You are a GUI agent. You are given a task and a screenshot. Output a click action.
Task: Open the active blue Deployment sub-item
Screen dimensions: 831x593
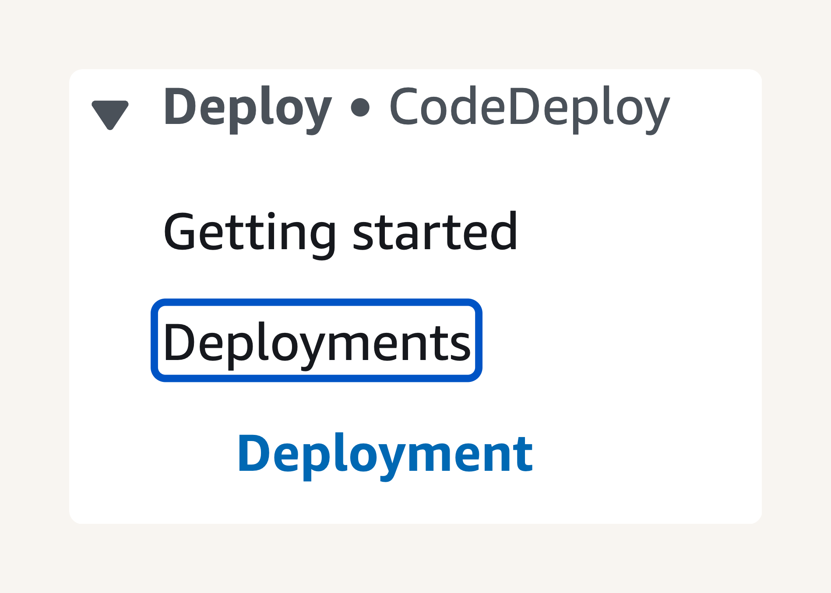click(x=385, y=455)
